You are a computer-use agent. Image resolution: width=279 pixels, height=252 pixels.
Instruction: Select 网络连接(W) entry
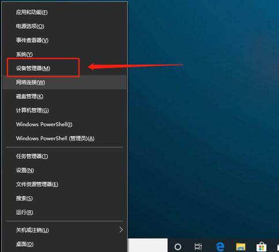tap(65, 82)
